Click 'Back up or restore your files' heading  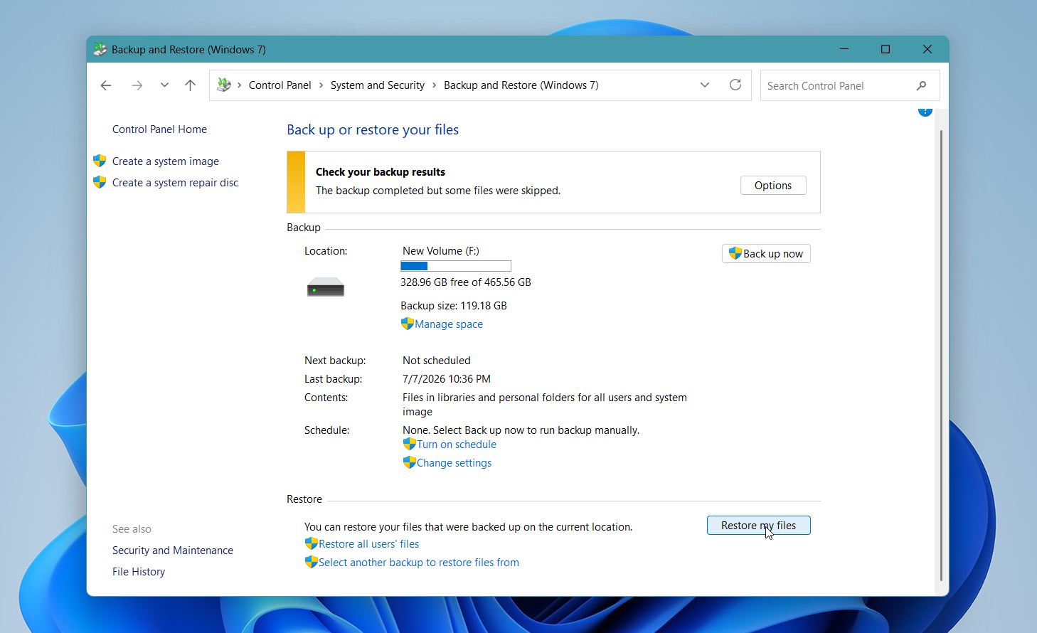point(373,130)
